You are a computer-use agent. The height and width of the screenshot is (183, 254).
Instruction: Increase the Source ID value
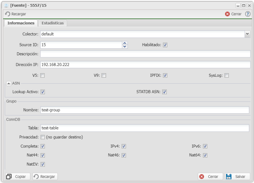[x=125, y=43]
